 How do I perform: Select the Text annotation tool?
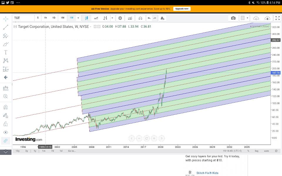6,52
